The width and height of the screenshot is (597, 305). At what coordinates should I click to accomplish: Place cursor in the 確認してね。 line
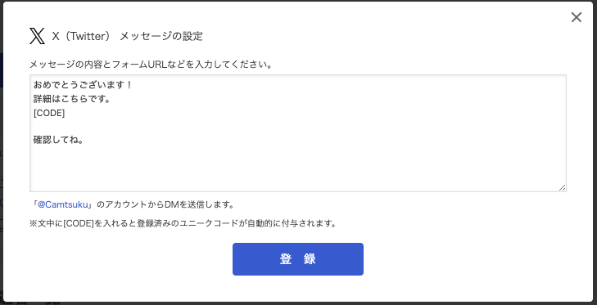pyautogui.click(x=58, y=140)
